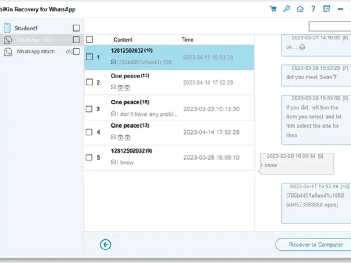
Task: Click the back arrow circle button
Action: pos(105,245)
